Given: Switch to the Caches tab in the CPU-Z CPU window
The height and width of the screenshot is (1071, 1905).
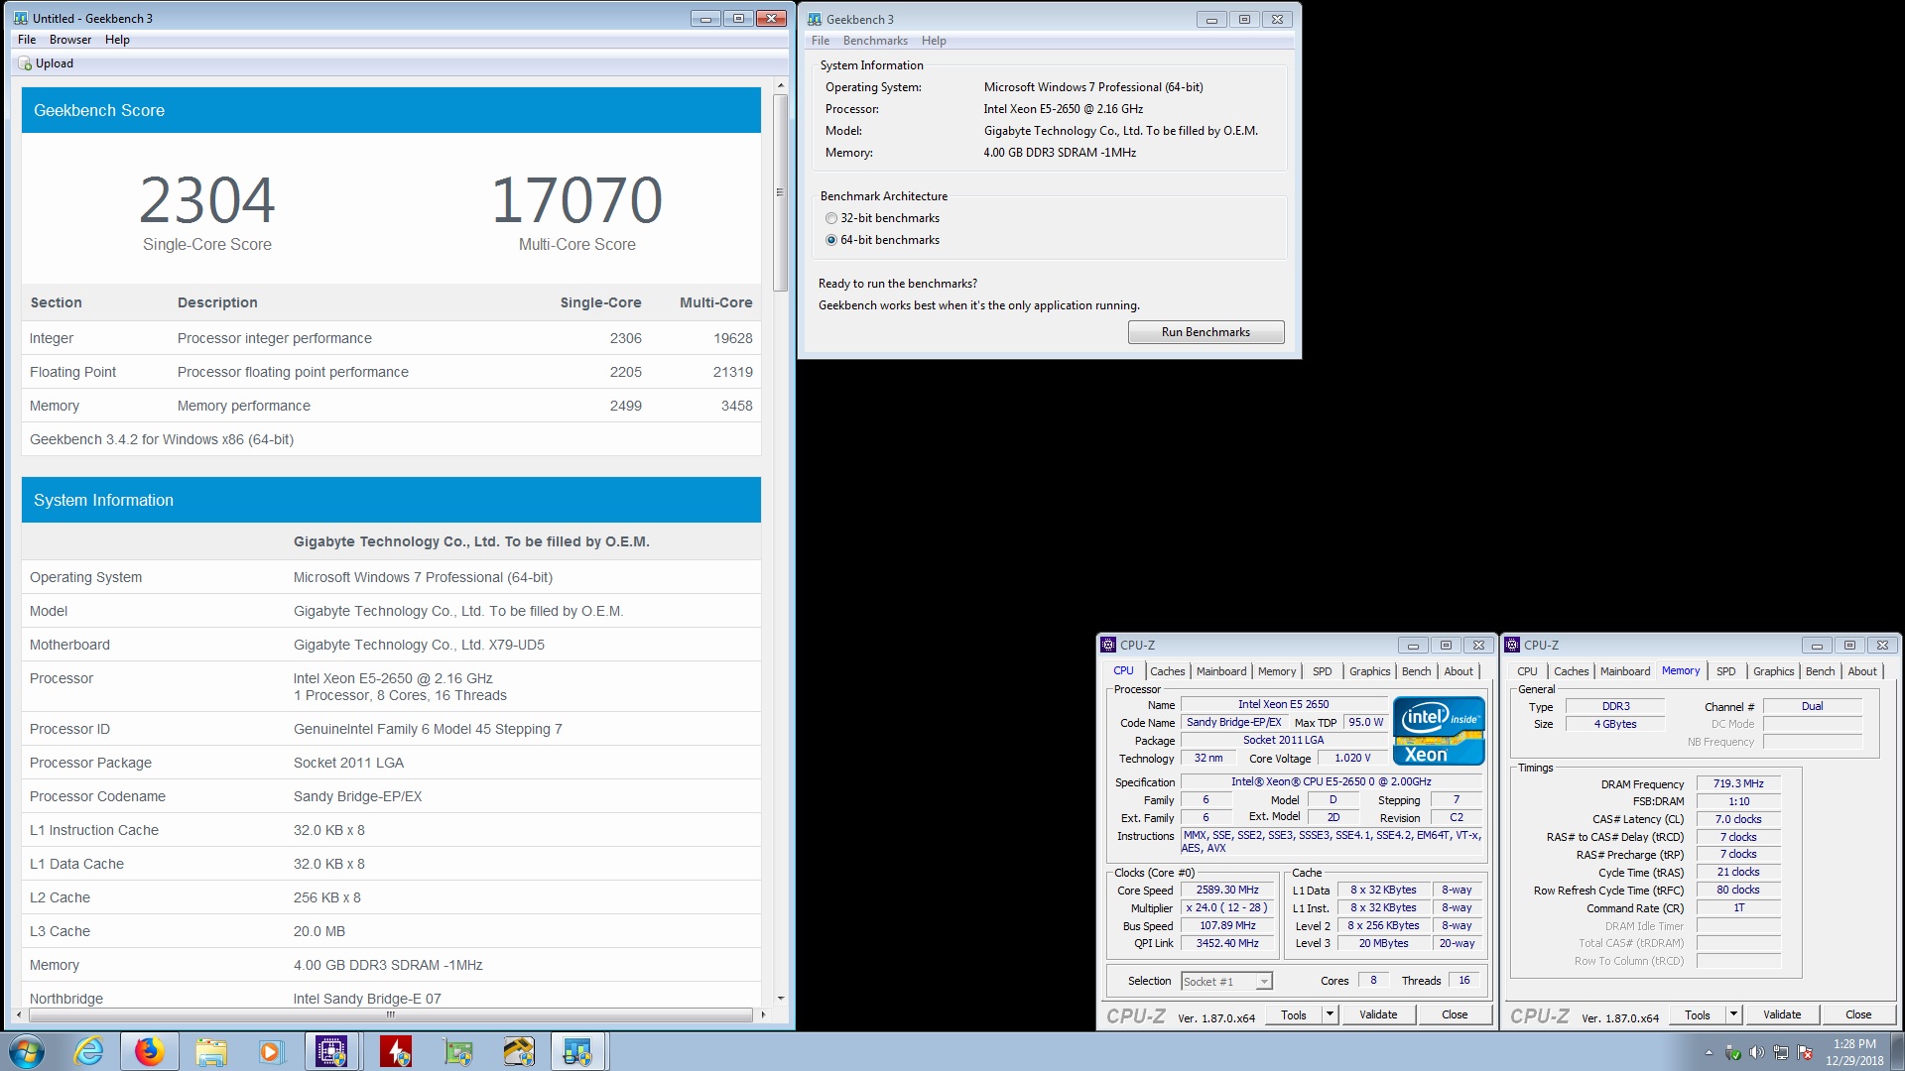Looking at the screenshot, I should [1167, 671].
